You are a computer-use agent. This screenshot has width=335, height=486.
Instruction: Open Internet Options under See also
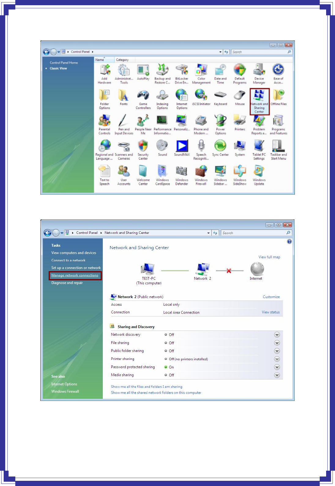(x=64, y=384)
